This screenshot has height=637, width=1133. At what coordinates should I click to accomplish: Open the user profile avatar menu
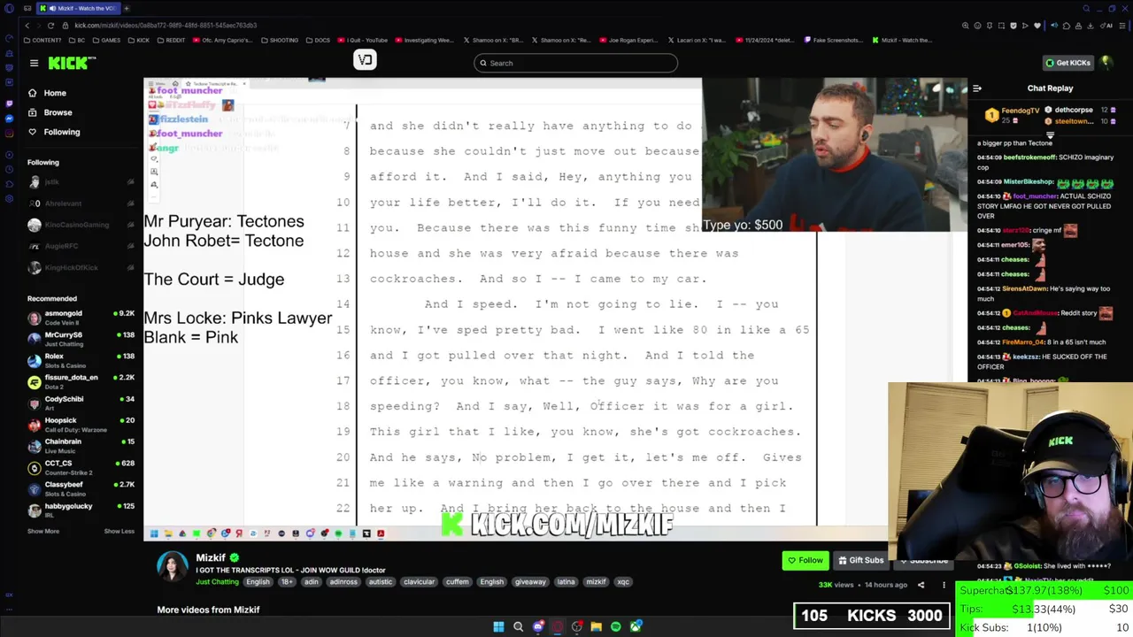(x=1106, y=63)
